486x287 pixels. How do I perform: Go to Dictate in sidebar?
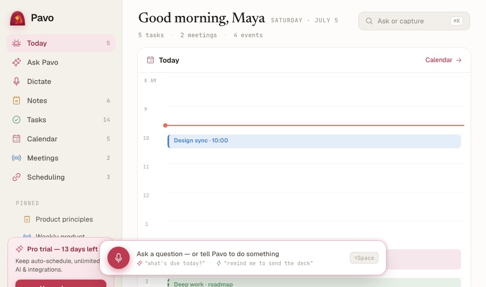click(x=61, y=81)
